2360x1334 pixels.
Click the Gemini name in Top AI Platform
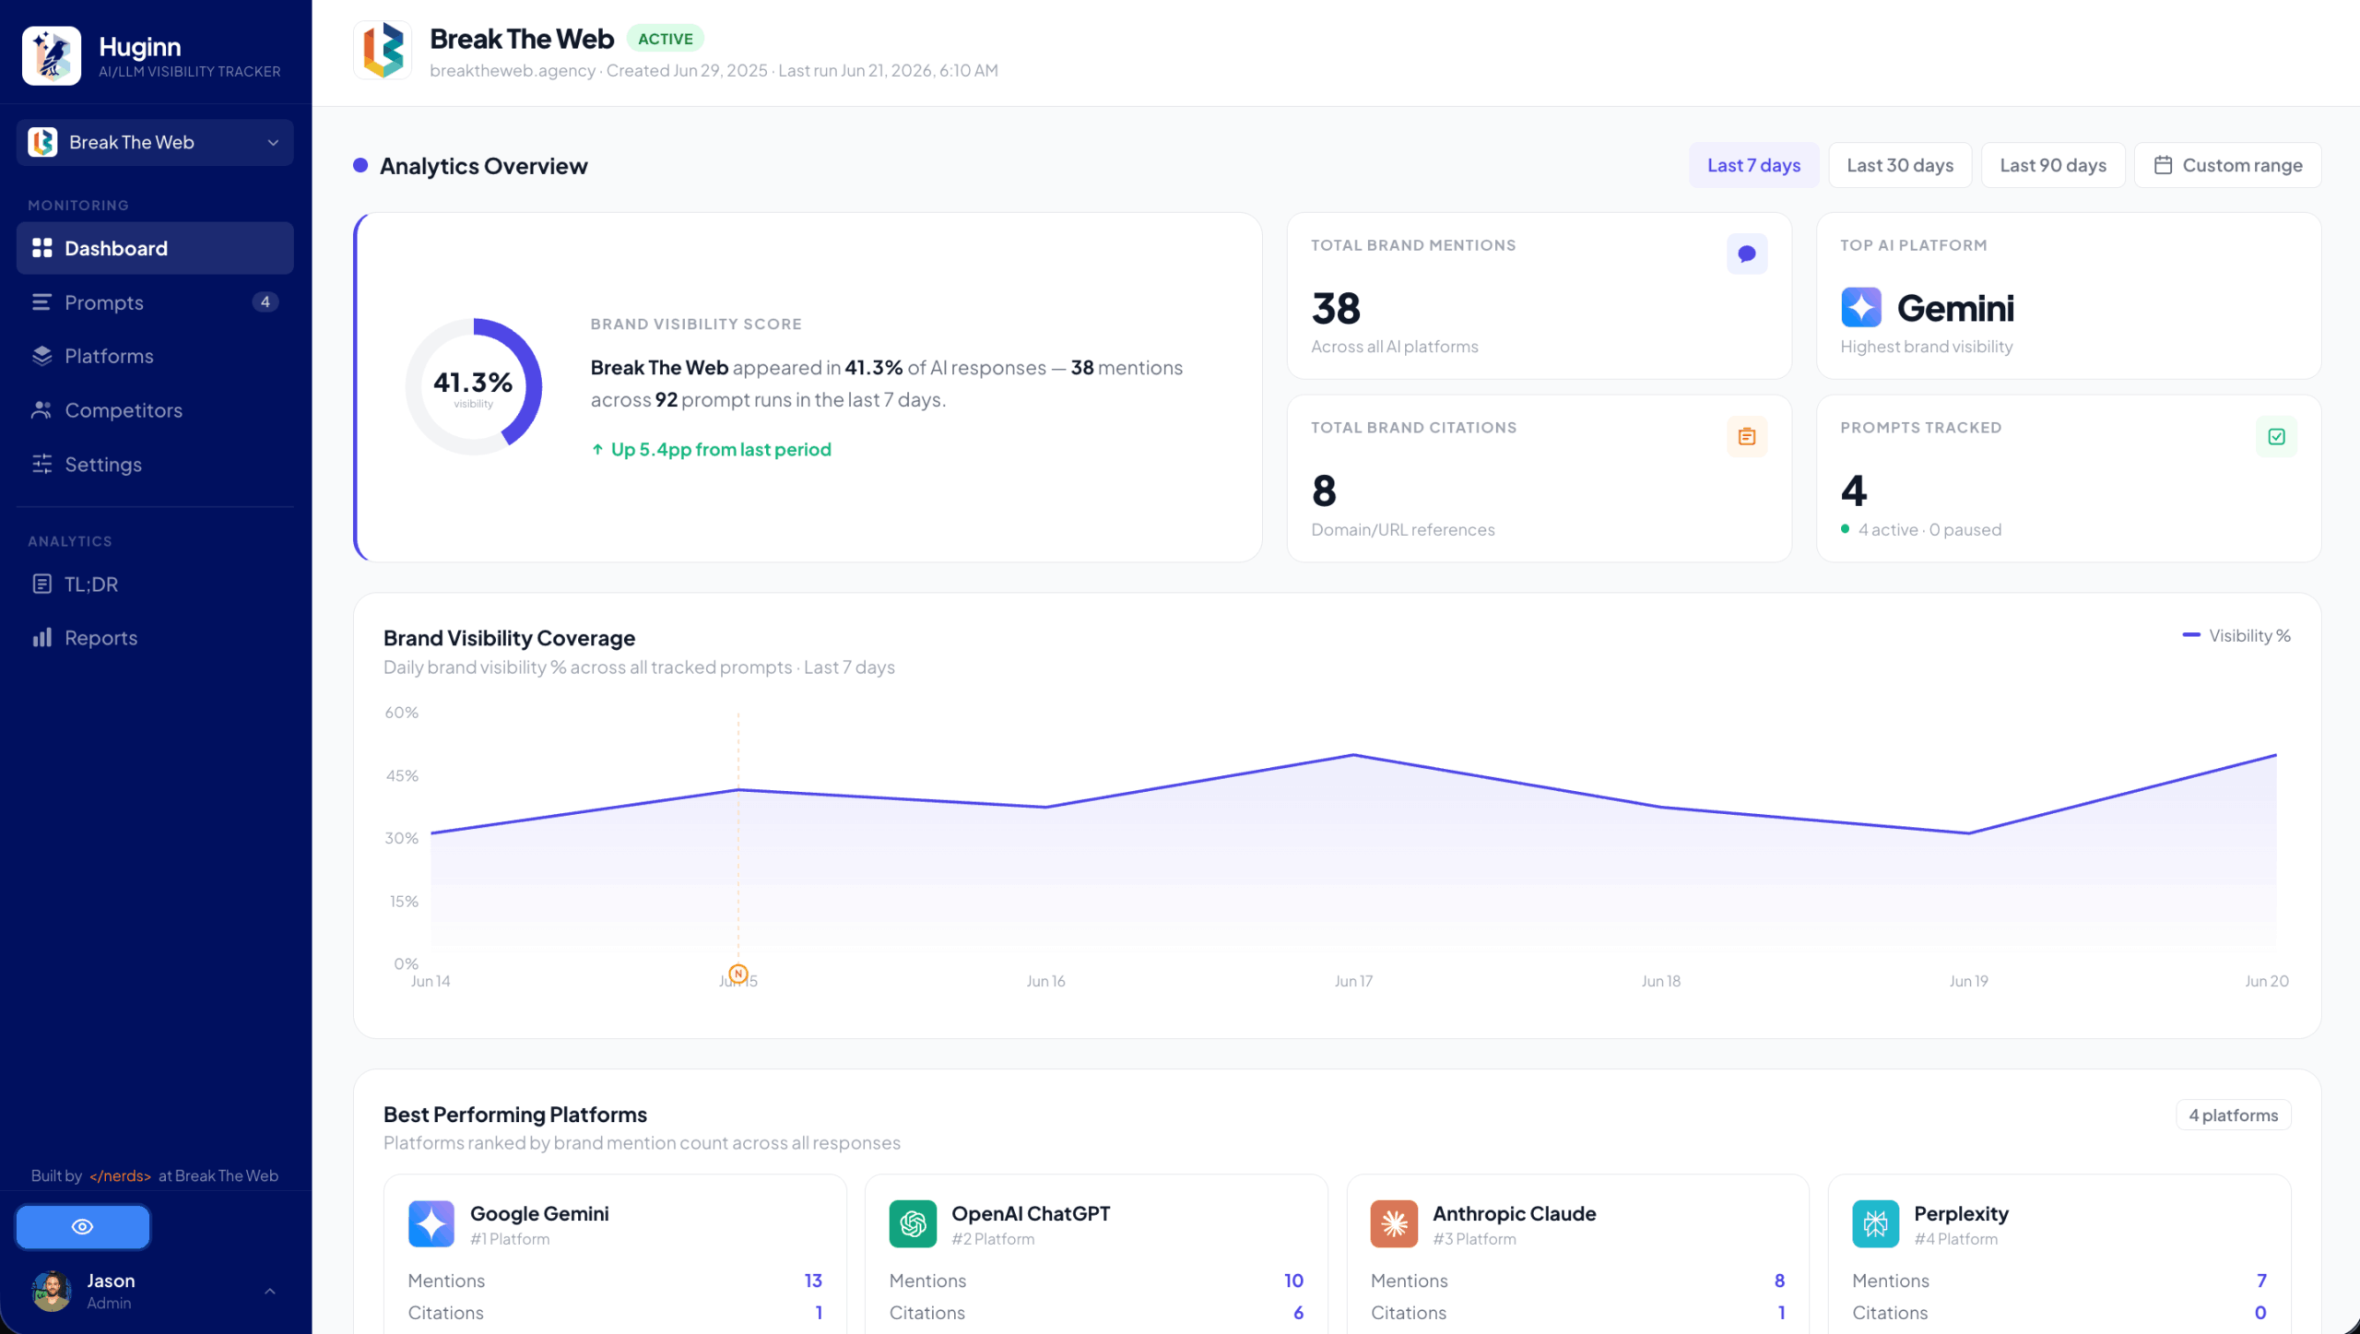[1955, 308]
